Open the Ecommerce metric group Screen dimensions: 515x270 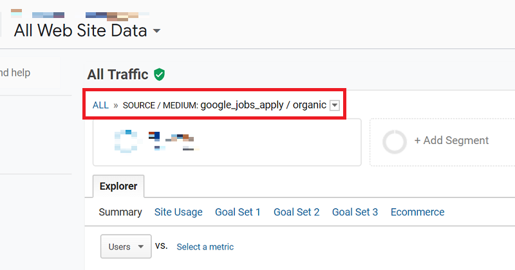tap(417, 212)
